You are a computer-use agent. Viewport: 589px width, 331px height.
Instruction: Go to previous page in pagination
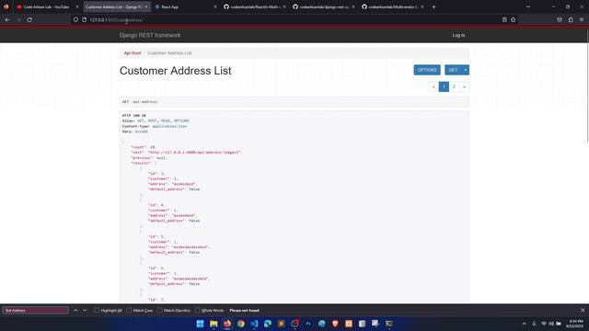tap(433, 86)
